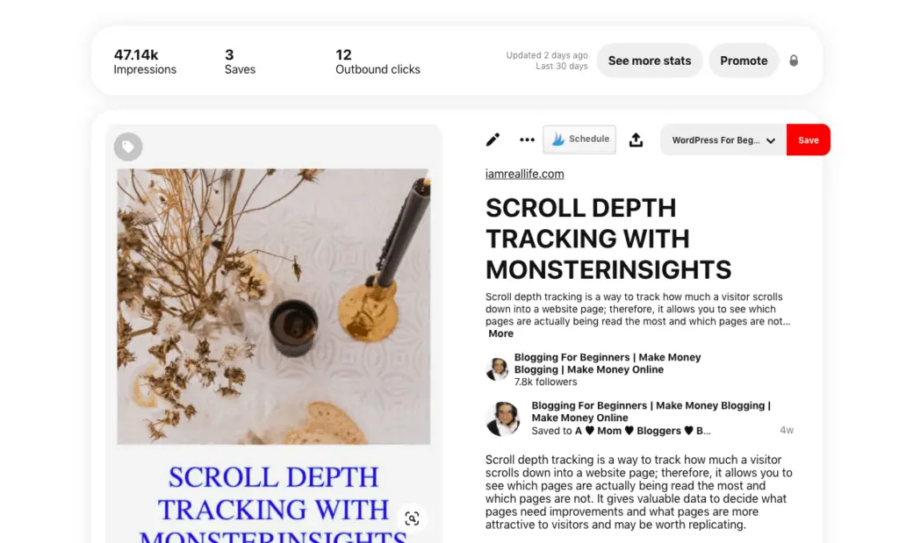Click See more stats button

click(650, 61)
